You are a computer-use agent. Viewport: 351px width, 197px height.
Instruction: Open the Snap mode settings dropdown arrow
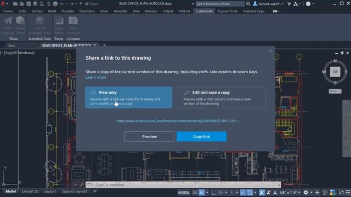pos(207,192)
